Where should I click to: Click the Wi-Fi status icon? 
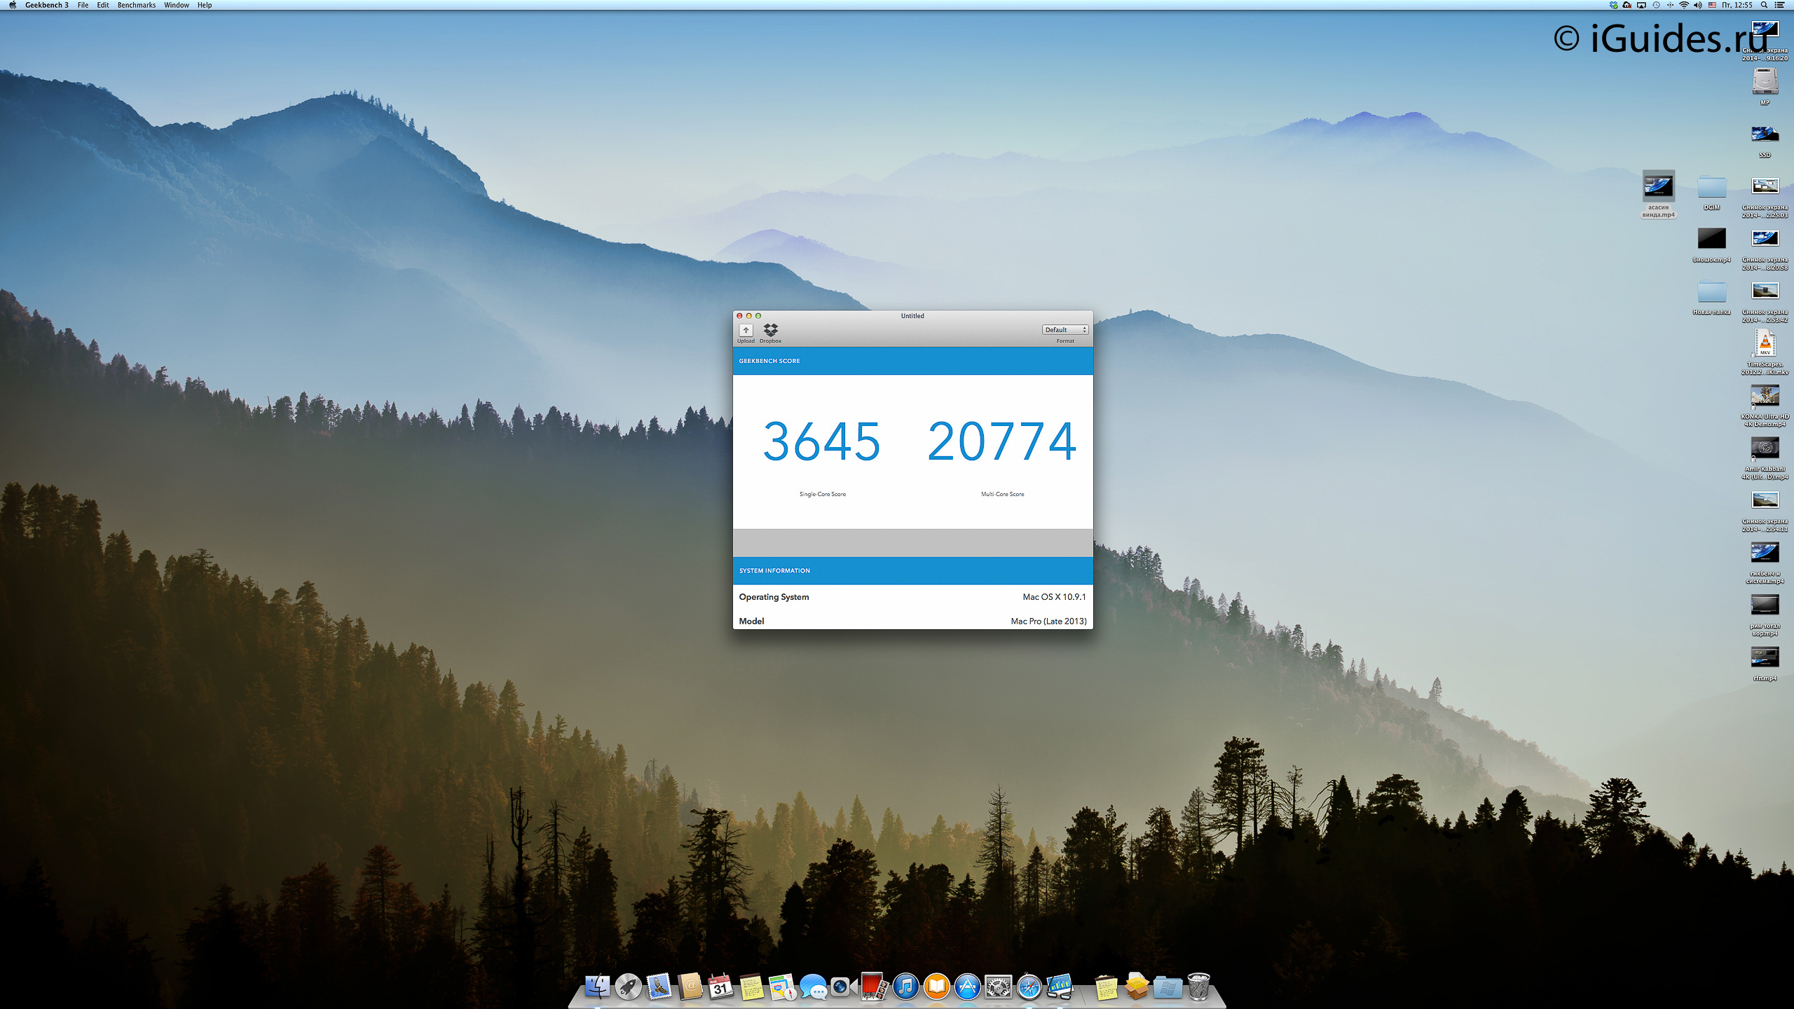[x=1683, y=5]
